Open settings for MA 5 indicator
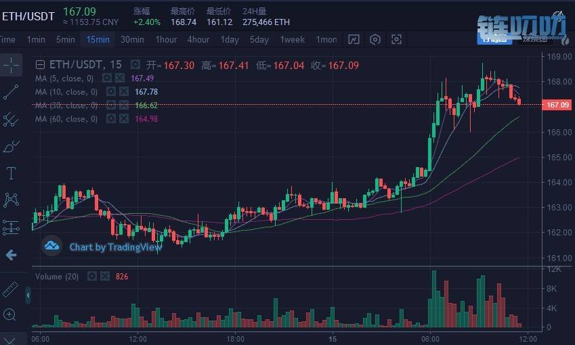The width and height of the screenshot is (575, 345). [107, 78]
